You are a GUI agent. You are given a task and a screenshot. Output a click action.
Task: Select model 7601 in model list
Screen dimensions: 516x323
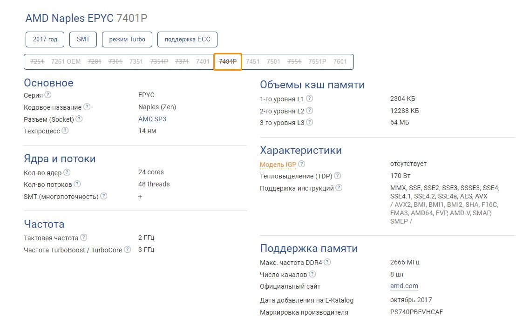pos(340,62)
